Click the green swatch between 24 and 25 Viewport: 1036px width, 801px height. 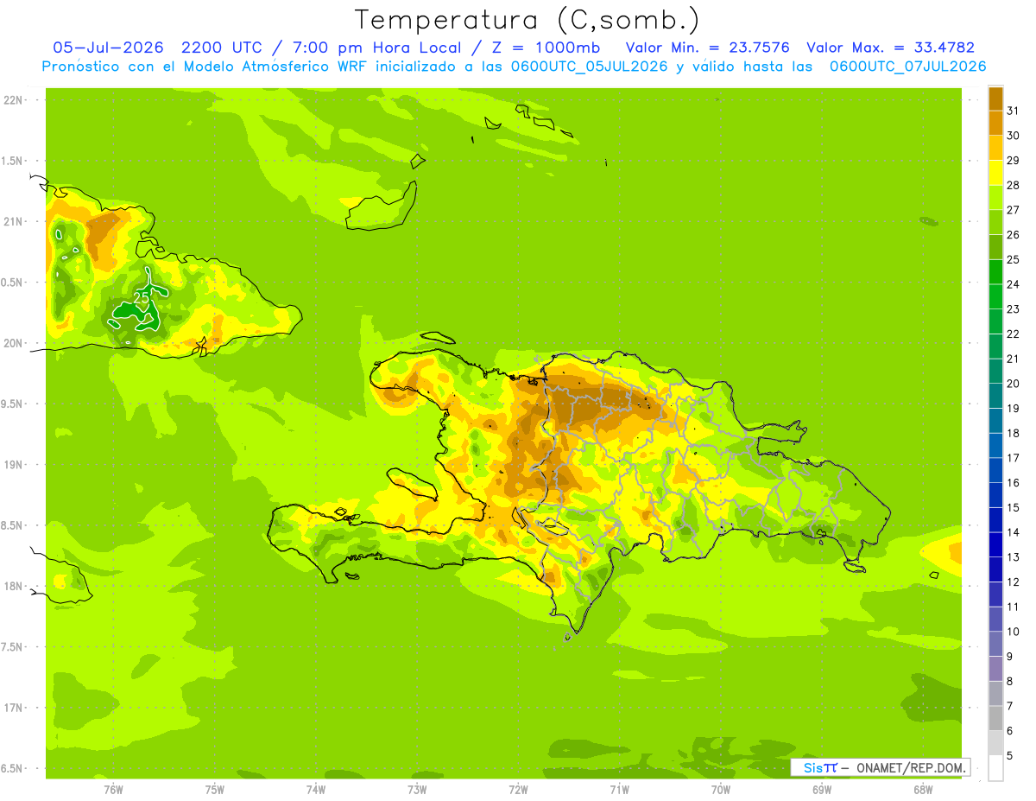click(995, 271)
